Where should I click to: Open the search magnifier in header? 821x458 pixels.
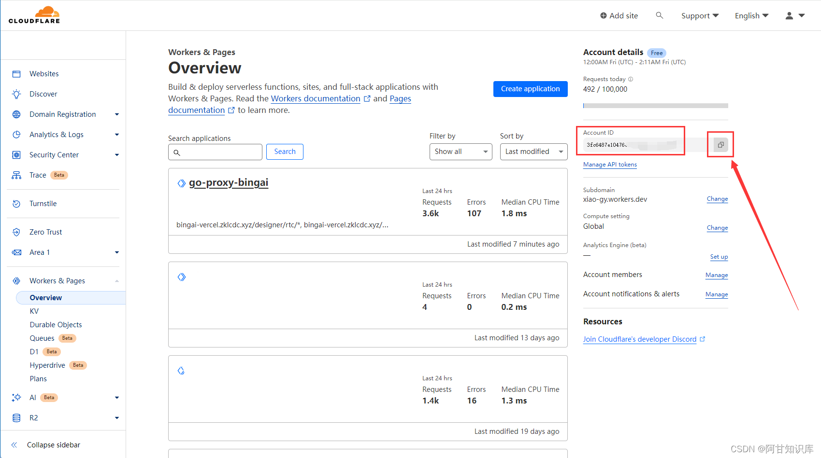click(659, 15)
